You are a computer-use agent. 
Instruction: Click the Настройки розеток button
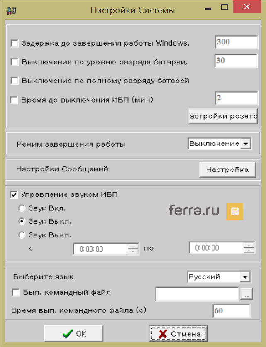(x=223, y=116)
